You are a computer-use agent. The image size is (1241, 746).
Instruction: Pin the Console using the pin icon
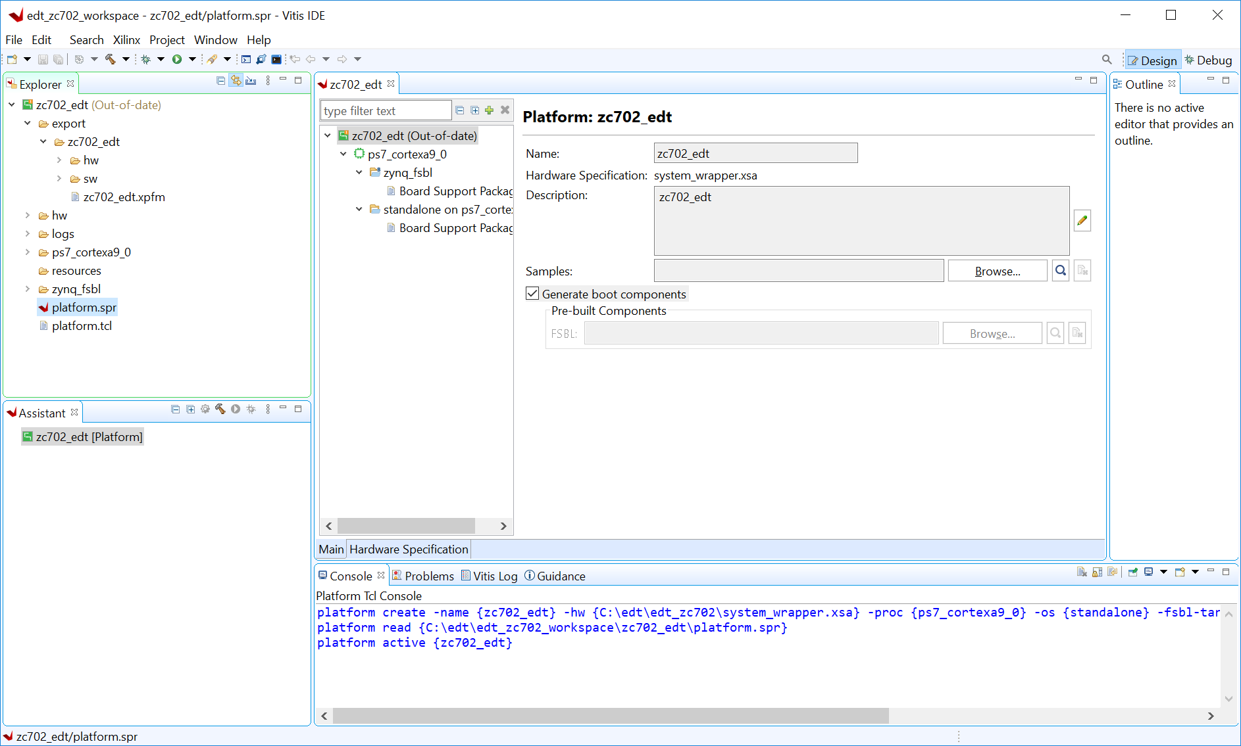coord(1132,572)
